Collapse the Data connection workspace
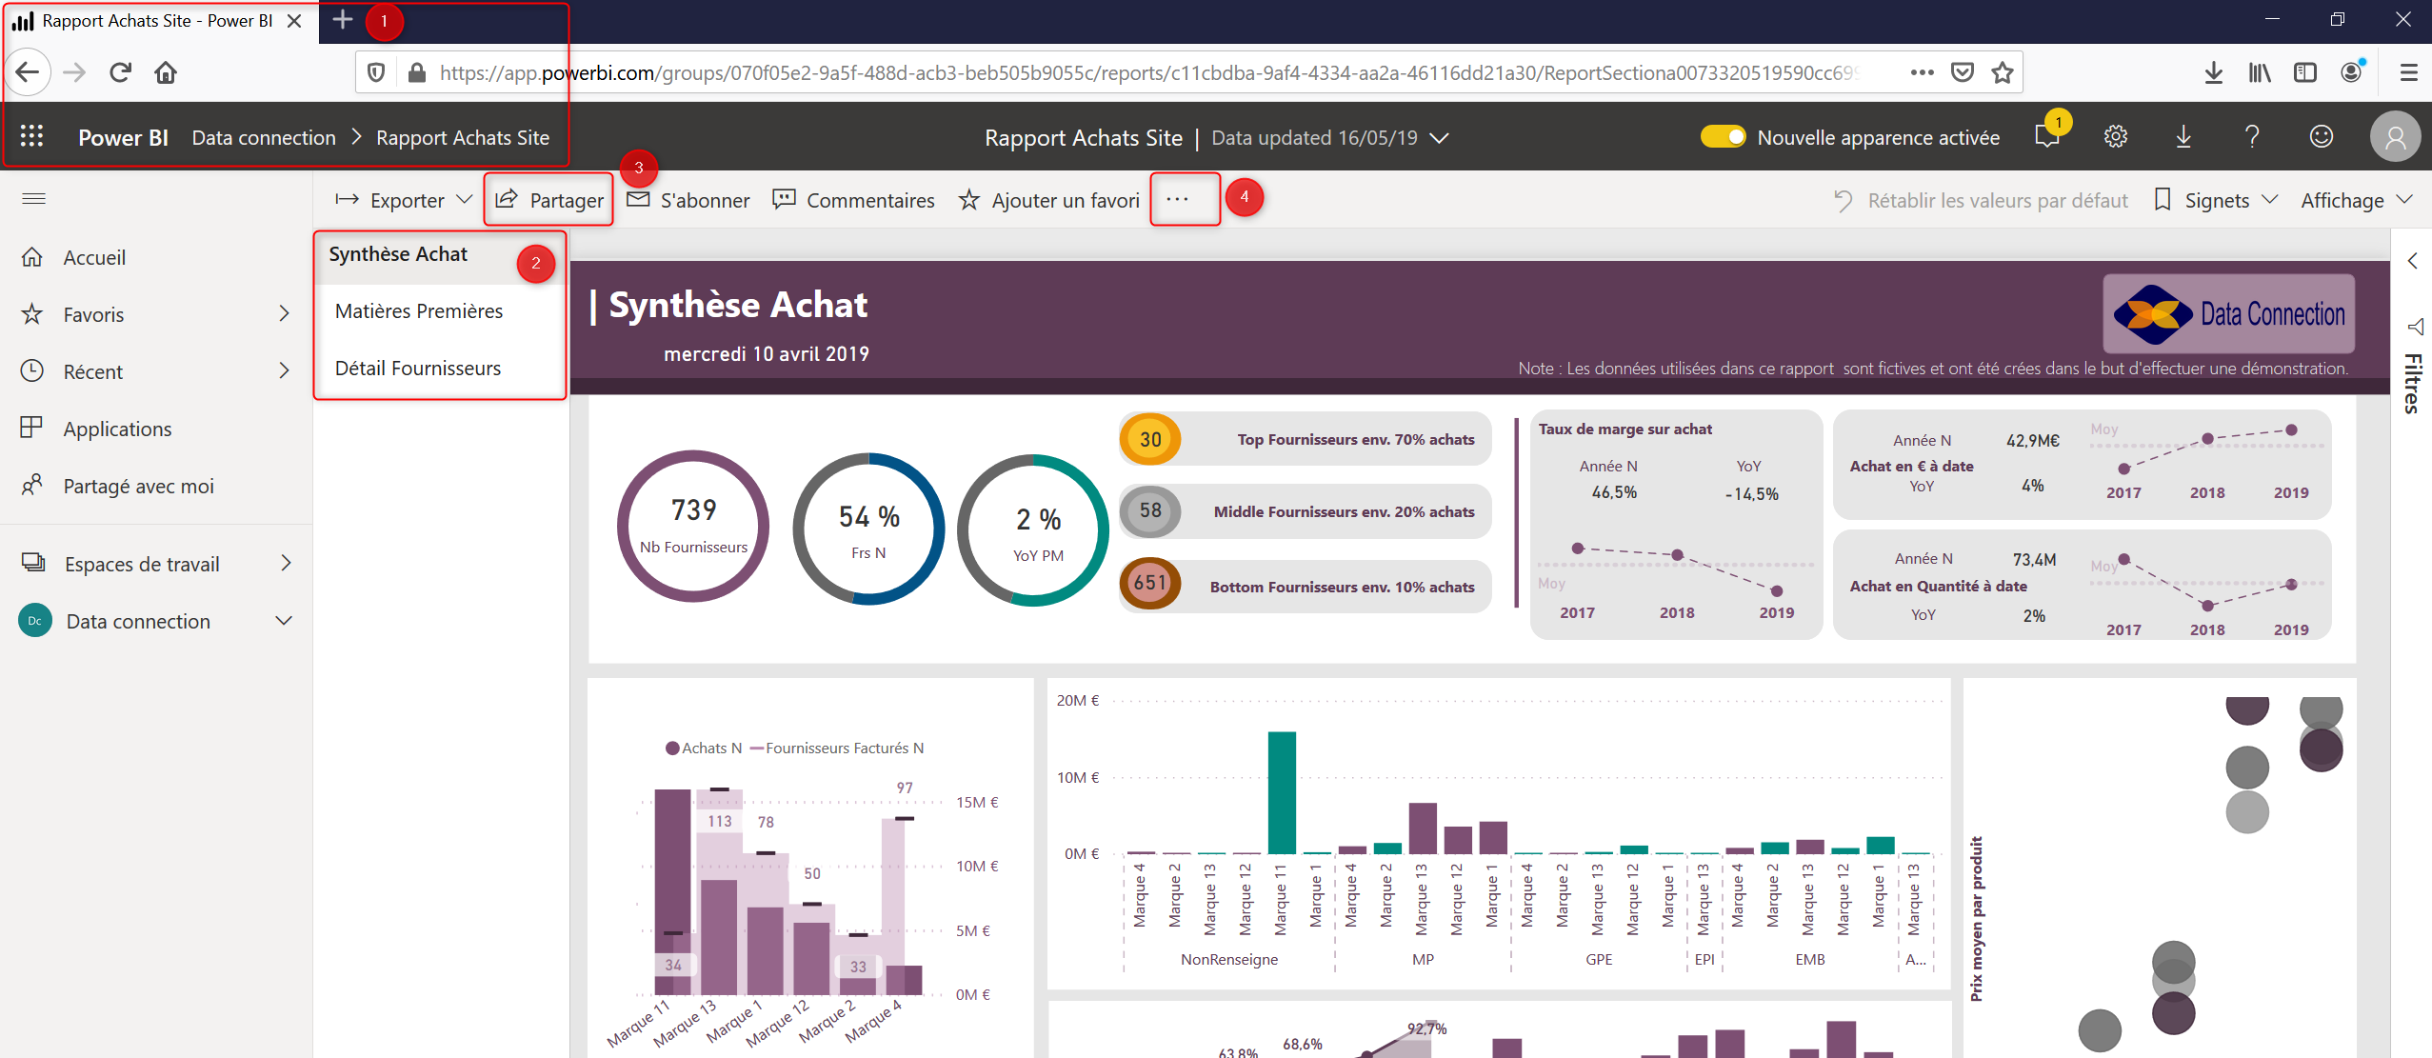Image resolution: width=2432 pixels, height=1058 pixels. coord(284,621)
